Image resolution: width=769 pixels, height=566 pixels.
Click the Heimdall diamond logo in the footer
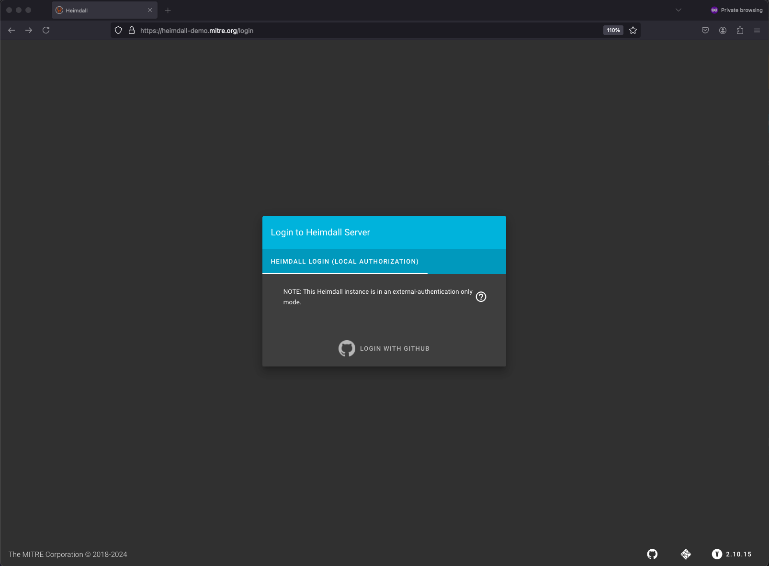point(685,554)
